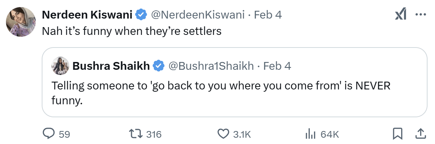Like the post via heart icon
This screenshot has width=435, height=144.
pyautogui.click(x=223, y=134)
